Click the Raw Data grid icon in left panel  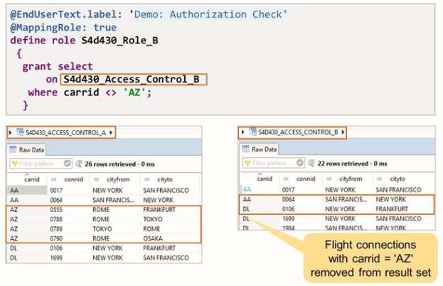tap(14, 149)
